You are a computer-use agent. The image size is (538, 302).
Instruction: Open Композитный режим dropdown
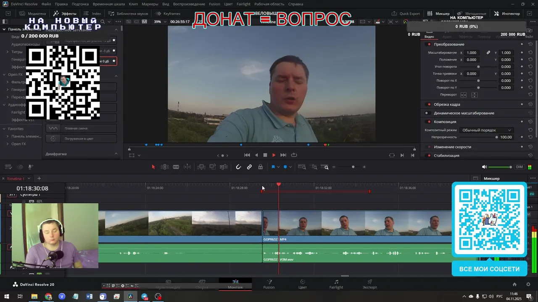point(486,130)
